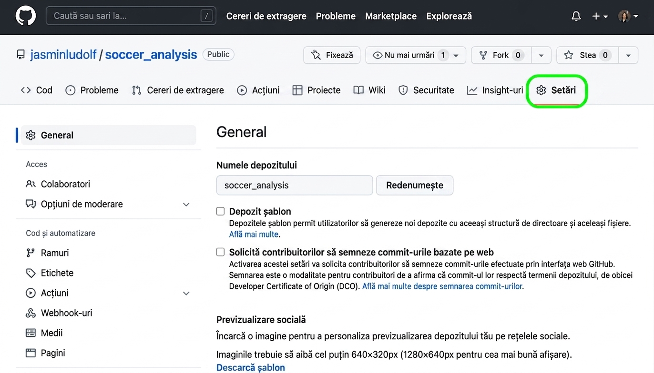This screenshot has height=373, width=654.
Task: Switch to the Securitate tab
Action: click(426, 90)
